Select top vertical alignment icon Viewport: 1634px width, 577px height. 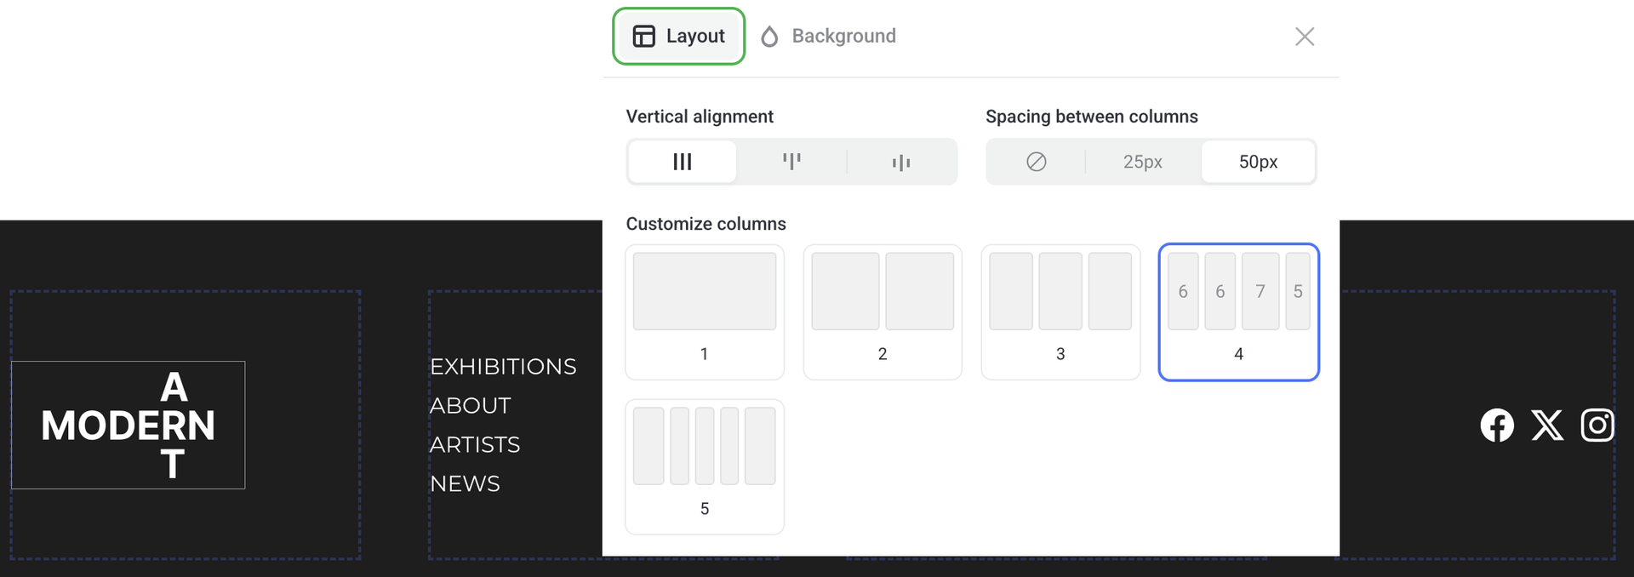pos(791,162)
